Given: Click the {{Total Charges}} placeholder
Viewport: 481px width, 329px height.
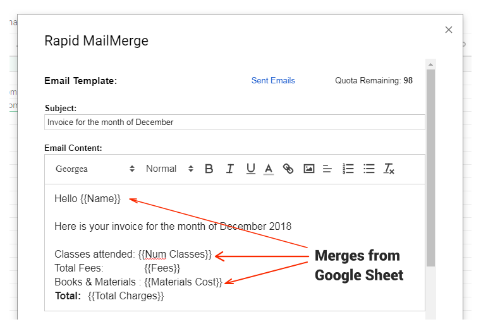Looking at the screenshot, I should point(126,296).
